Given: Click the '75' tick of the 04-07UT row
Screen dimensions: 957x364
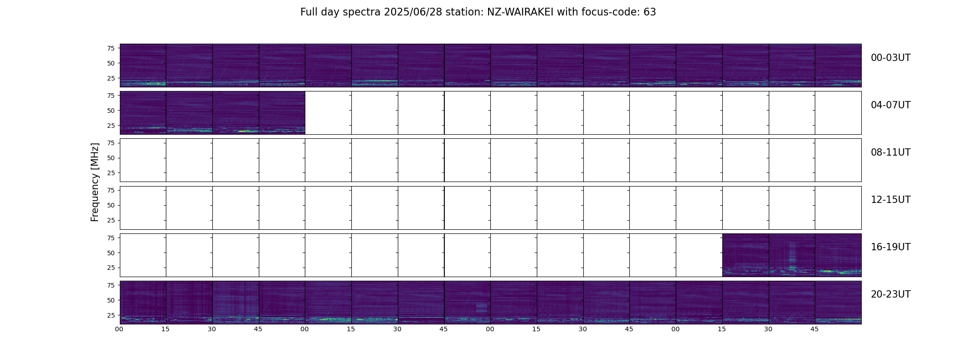Looking at the screenshot, I should (111, 96).
